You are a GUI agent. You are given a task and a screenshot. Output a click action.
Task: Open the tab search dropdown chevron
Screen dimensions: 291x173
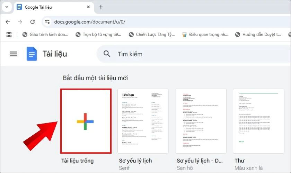pos(7,7)
